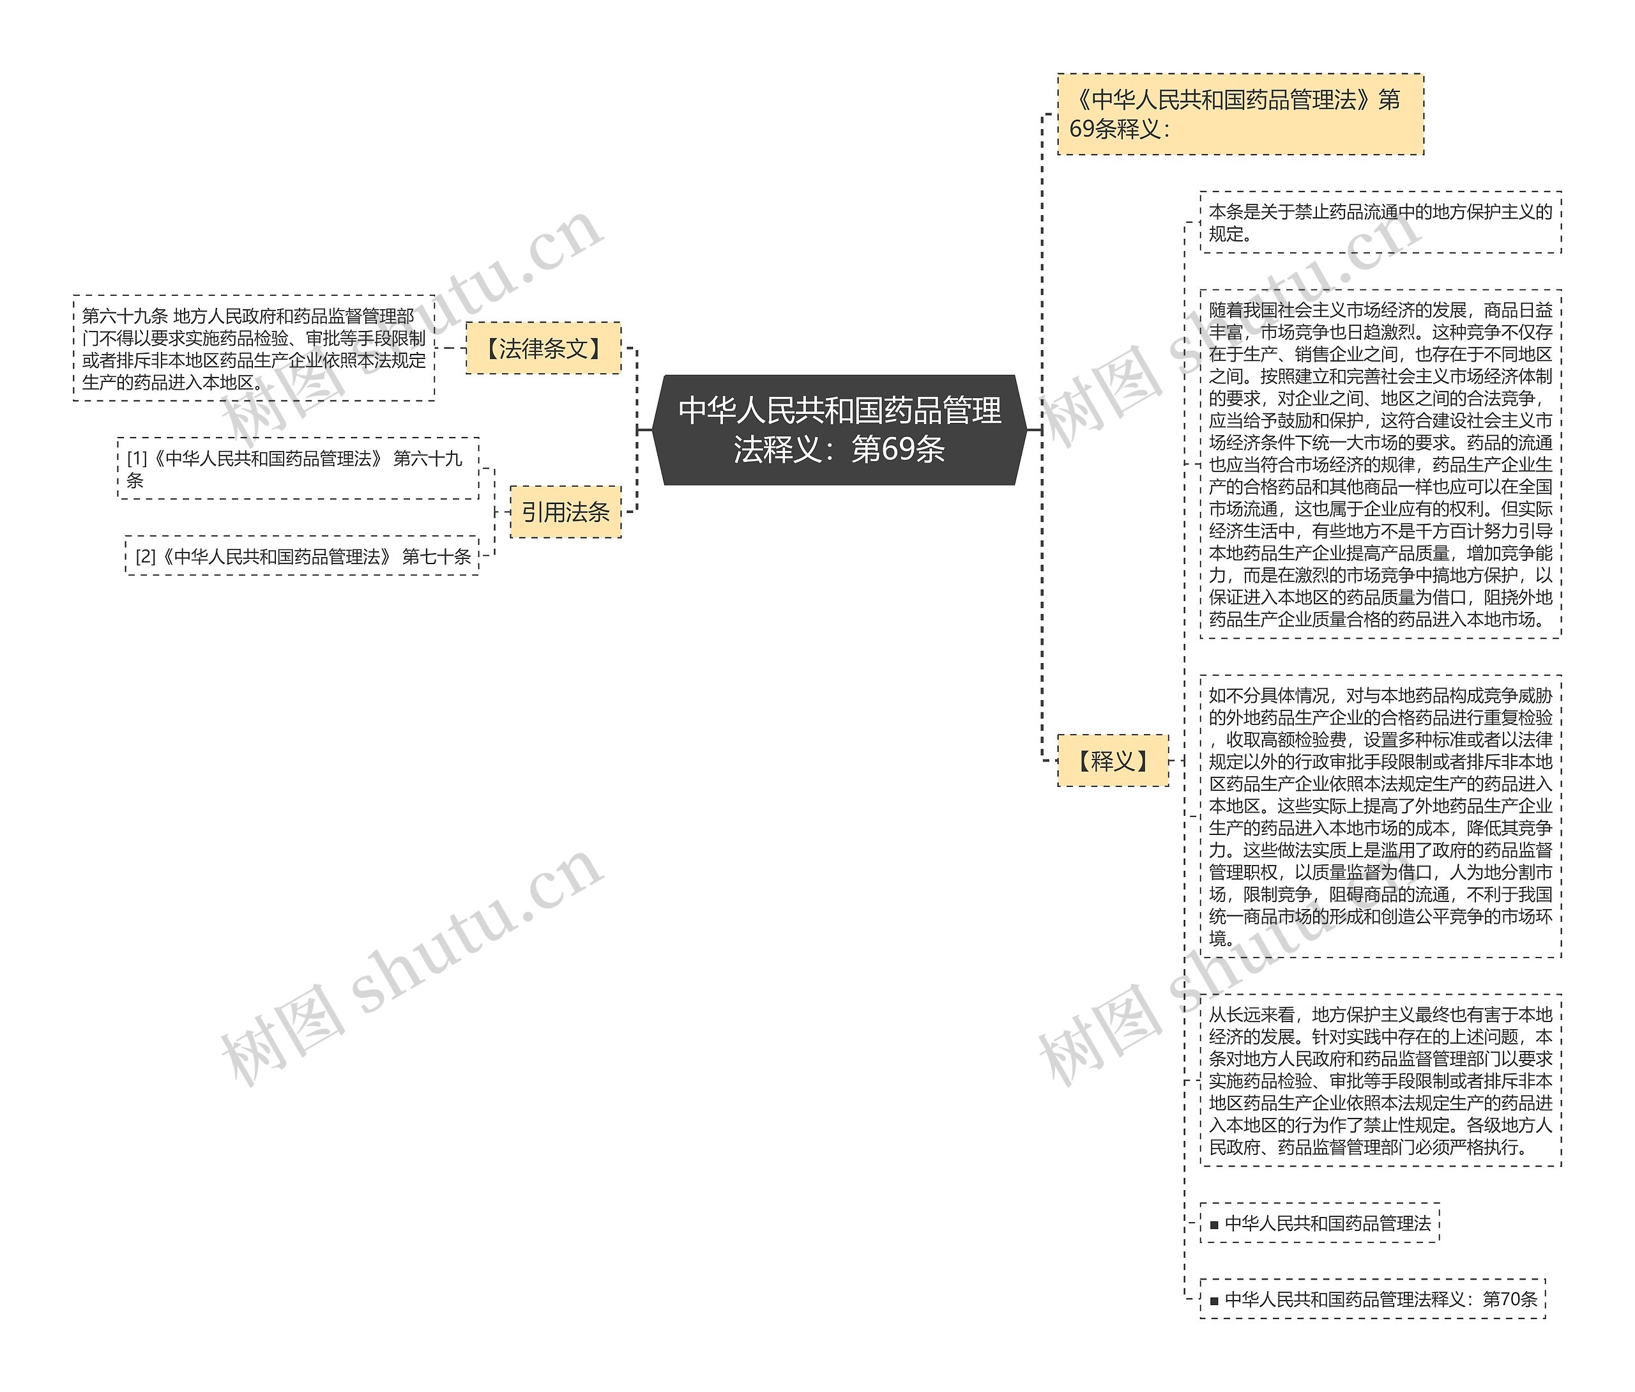Select reference [1]《中华人民共和国药品管理法》第六十九条
1635x1392 pixels.
pos(298,469)
